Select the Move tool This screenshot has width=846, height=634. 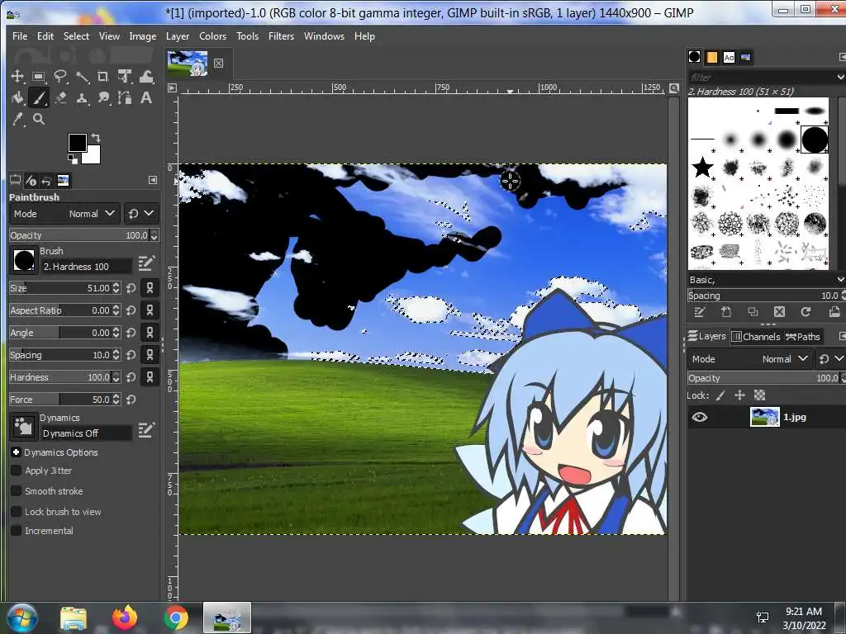[17, 77]
